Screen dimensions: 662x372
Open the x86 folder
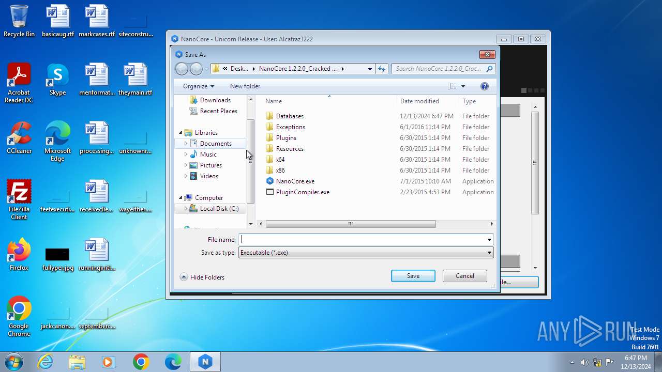point(280,171)
